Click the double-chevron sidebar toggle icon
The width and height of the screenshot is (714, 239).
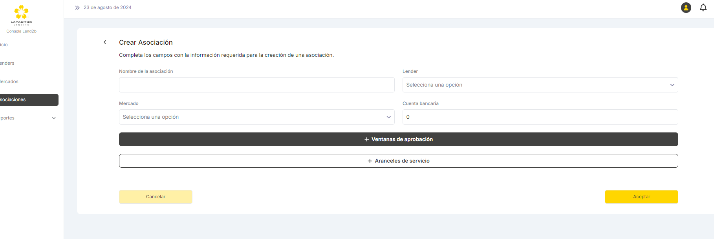pyautogui.click(x=77, y=7)
